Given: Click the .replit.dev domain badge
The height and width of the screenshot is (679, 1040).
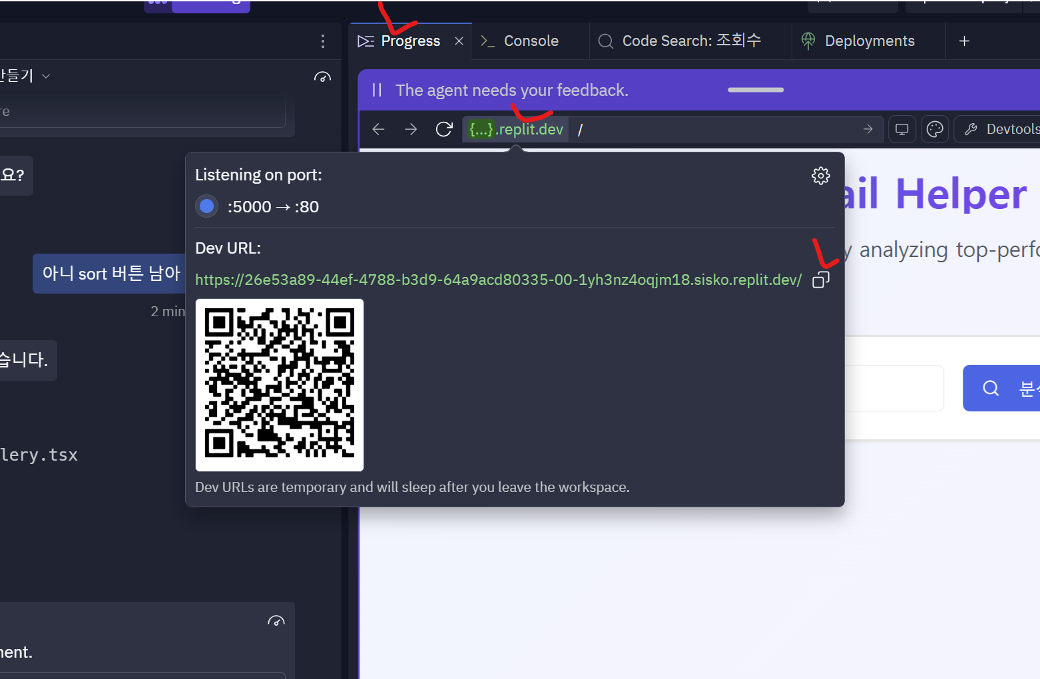Looking at the screenshot, I should tap(516, 129).
